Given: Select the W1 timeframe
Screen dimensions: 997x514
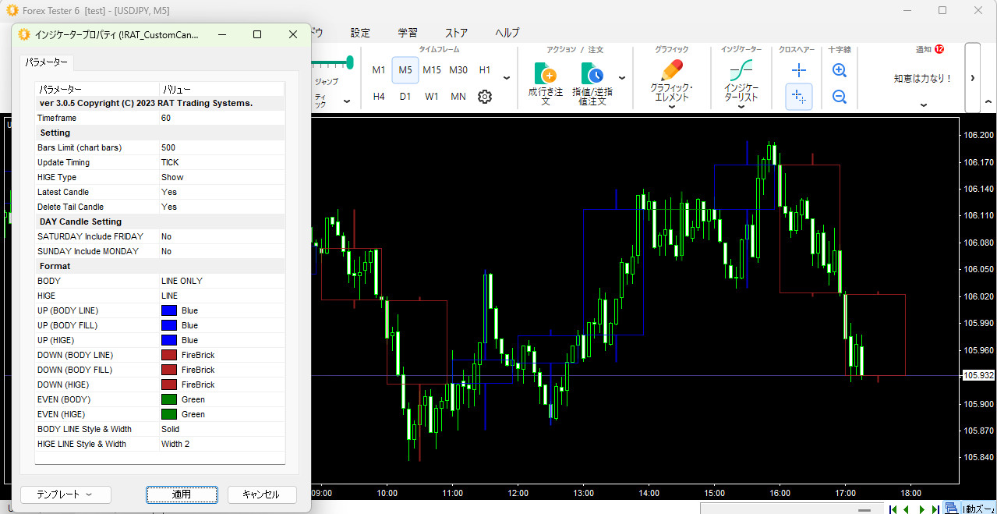Looking at the screenshot, I should (x=432, y=97).
